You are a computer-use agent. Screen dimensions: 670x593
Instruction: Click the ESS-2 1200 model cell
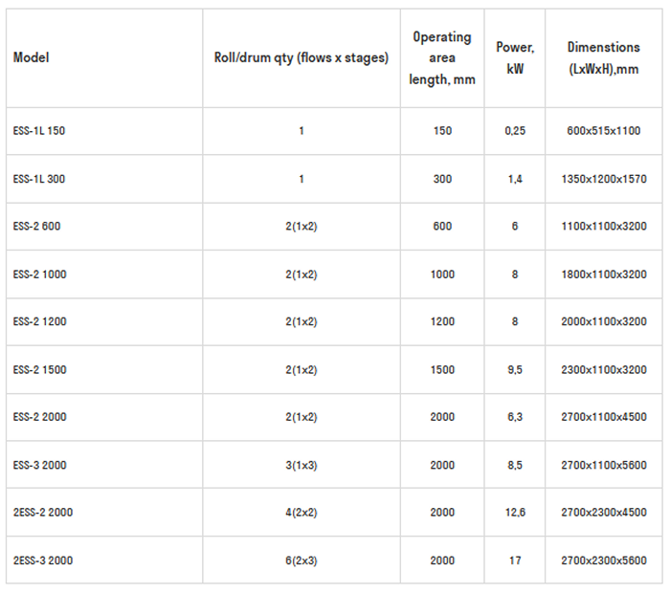click(x=40, y=321)
